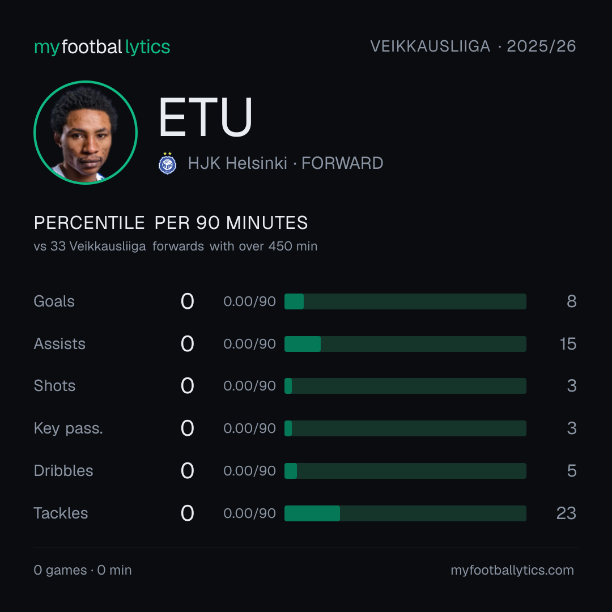
Task: Click the Assists percentile bar
Action: (x=405, y=344)
